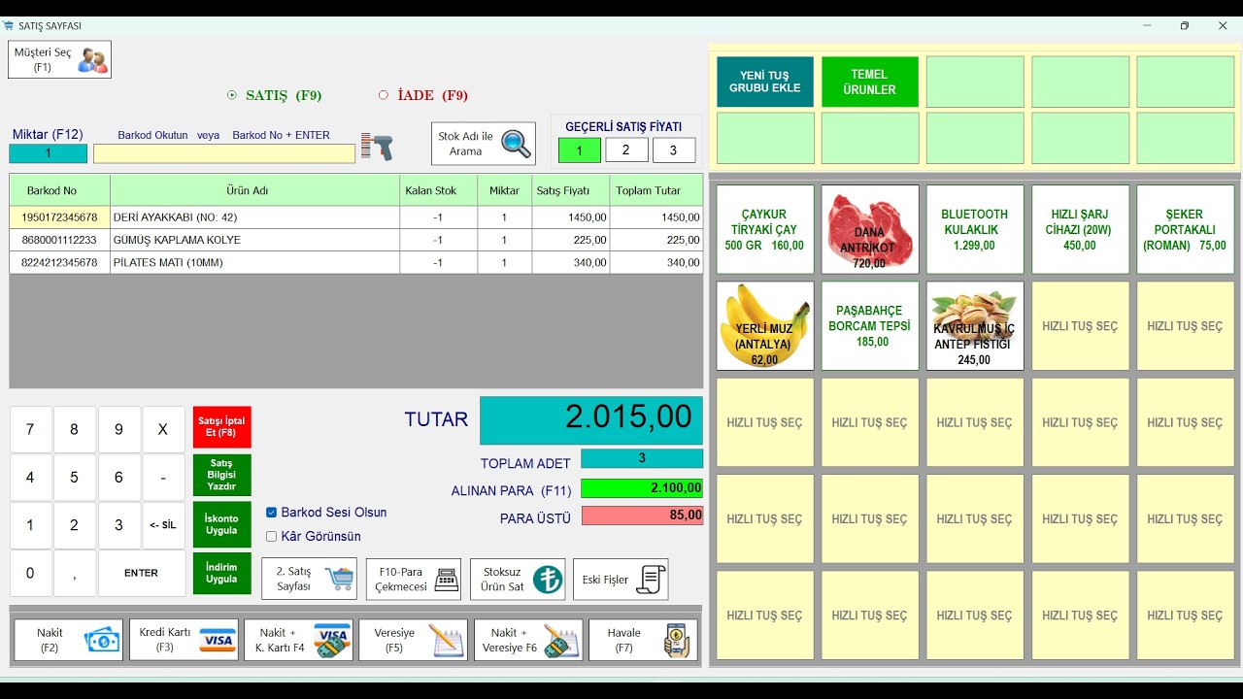Add ŞEKER PORTAKALI (ROMAN) quick key
The height and width of the screenshot is (699, 1243).
pos(1185,229)
